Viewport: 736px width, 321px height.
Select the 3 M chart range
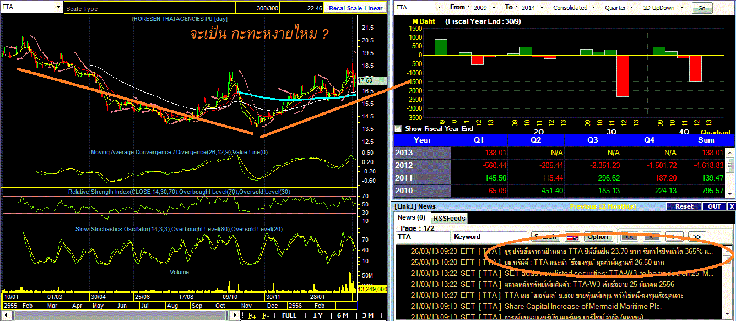pyautogui.click(x=367, y=316)
